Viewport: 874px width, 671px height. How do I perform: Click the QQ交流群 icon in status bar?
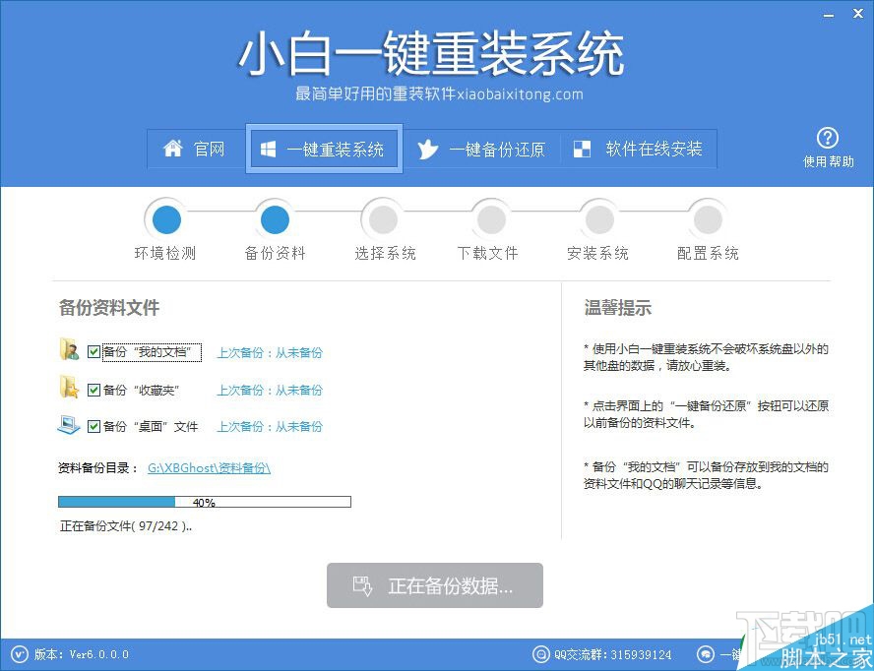(540, 653)
